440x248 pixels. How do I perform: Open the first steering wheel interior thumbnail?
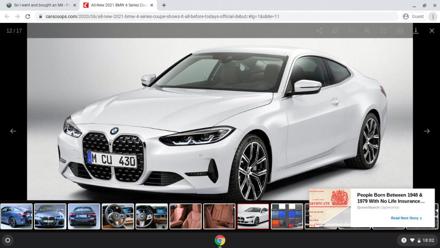click(x=118, y=216)
